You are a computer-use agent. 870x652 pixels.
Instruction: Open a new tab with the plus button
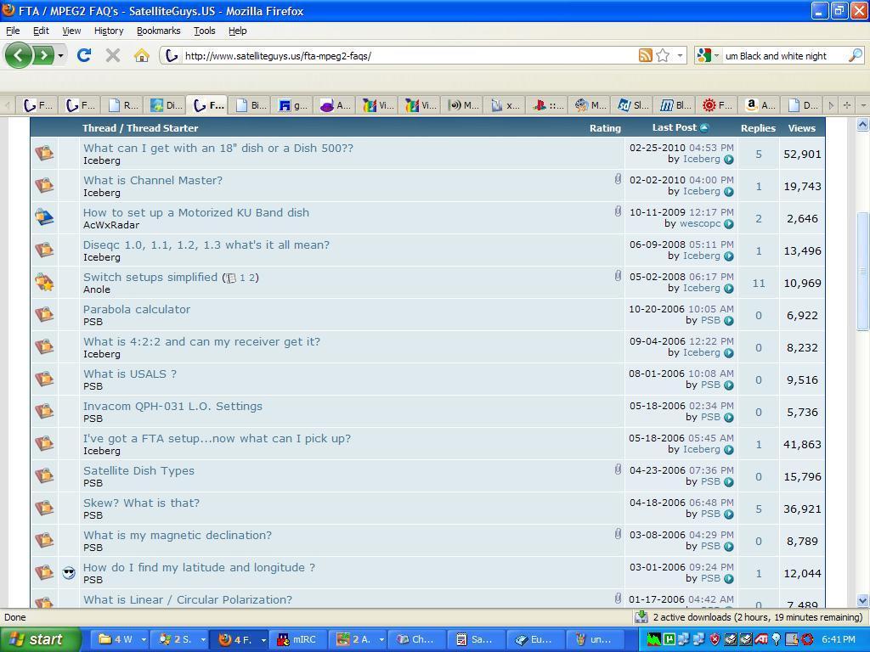(x=847, y=104)
